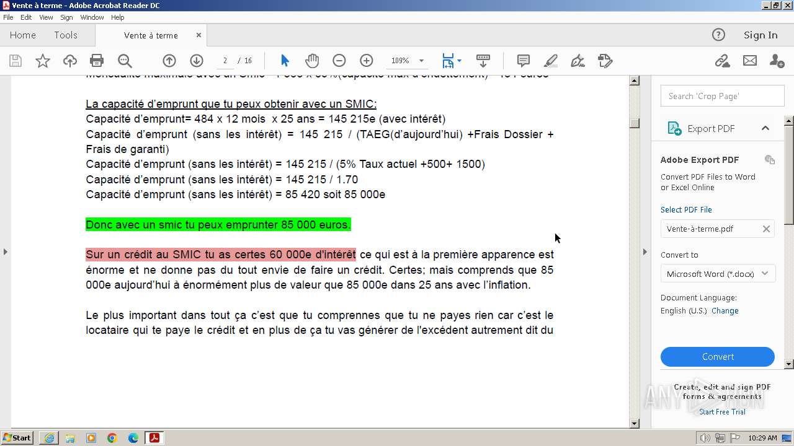Click the document vertical scrollbar thumb

(634, 123)
